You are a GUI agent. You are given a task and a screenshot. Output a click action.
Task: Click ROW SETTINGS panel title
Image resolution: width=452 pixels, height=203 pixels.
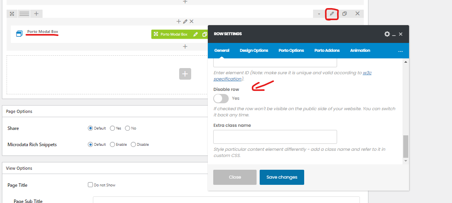[x=228, y=34]
